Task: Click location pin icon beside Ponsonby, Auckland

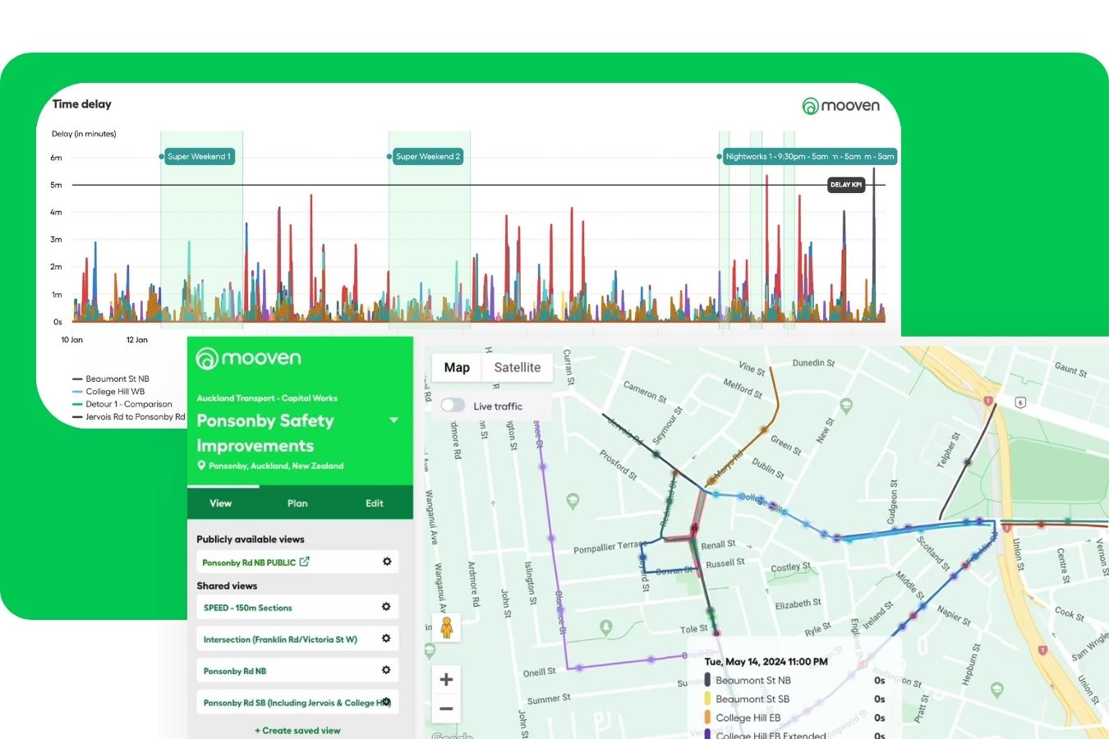Action: (x=201, y=466)
